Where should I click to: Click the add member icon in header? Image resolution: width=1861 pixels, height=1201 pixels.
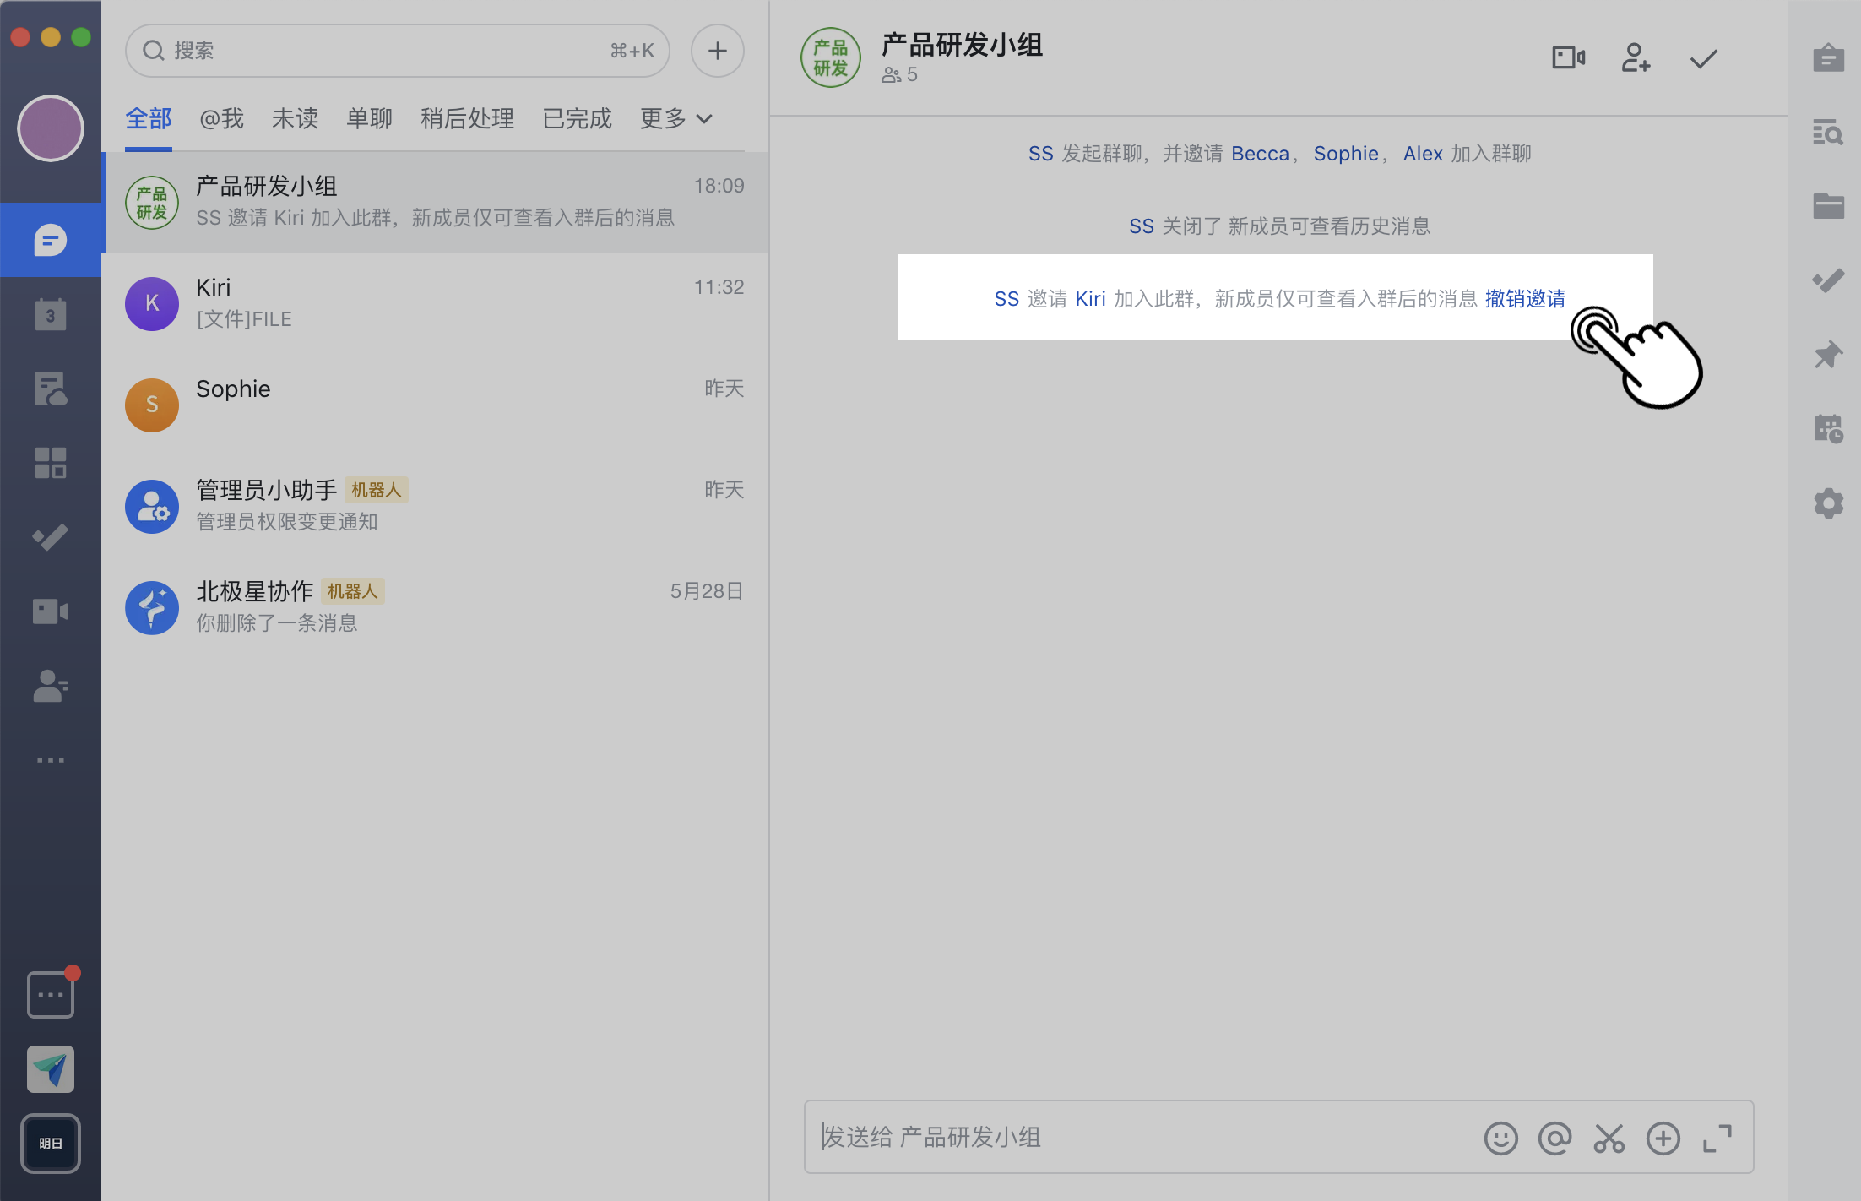(1636, 57)
